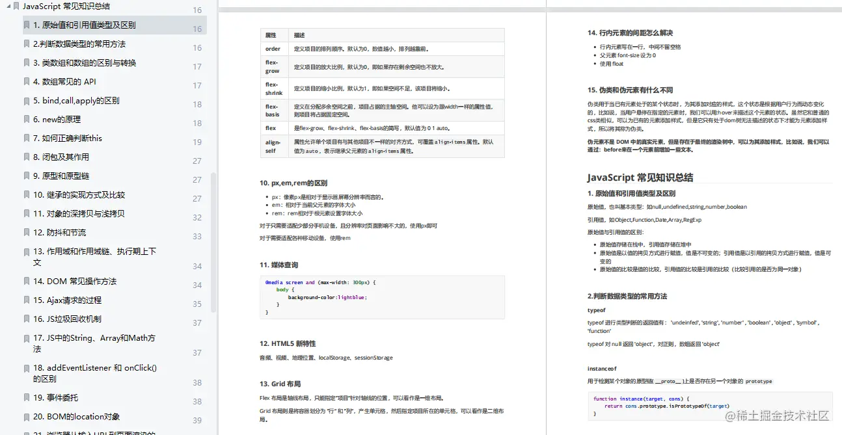Click the 'flex-shrink' table cell
The image size is (842, 435).
coord(275,88)
